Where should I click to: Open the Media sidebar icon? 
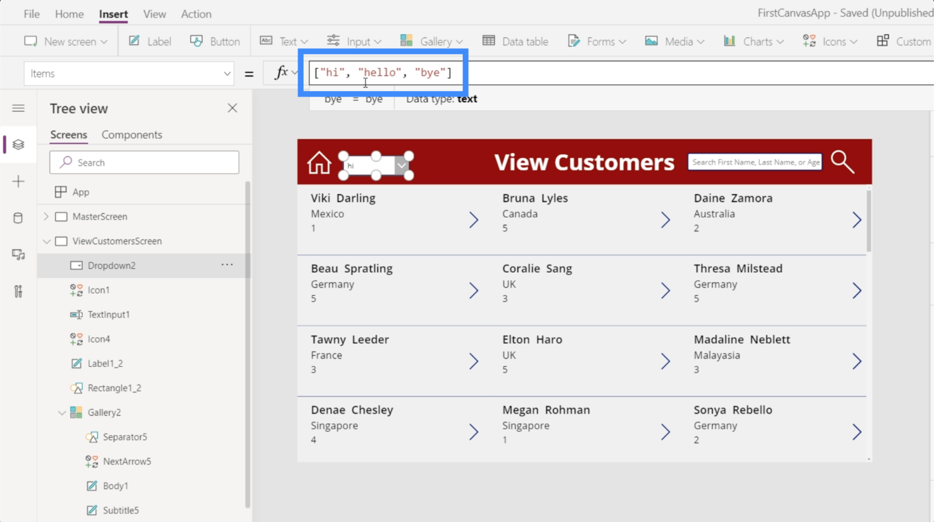[x=18, y=254]
